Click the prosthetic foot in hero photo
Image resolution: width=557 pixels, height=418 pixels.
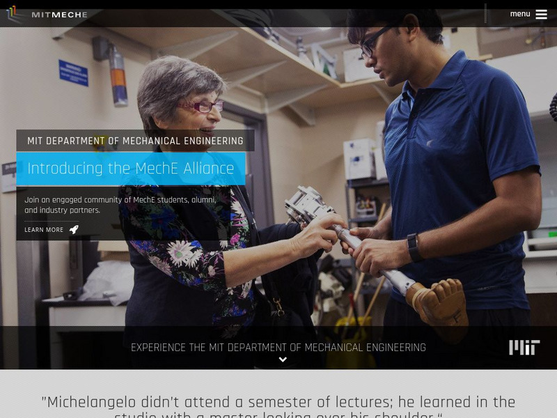tap(439, 304)
